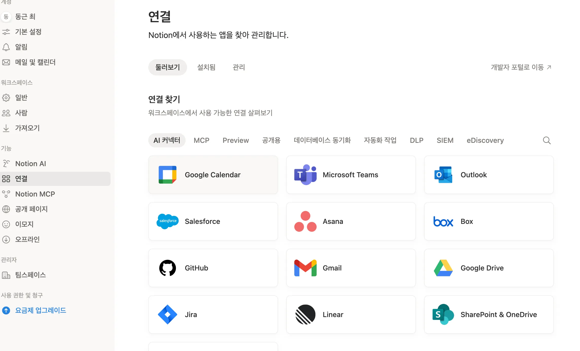Select the AI 커넥터 category filter
580x351 pixels.
click(x=167, y=140)
